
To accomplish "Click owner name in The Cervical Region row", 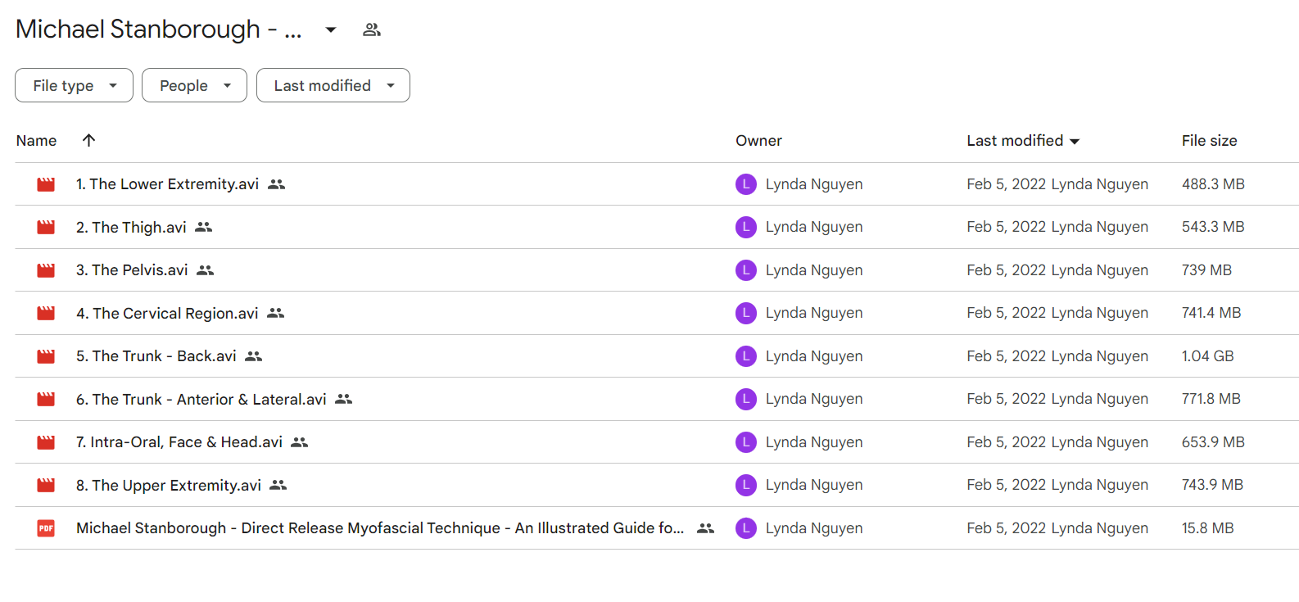I will [814, 313].
